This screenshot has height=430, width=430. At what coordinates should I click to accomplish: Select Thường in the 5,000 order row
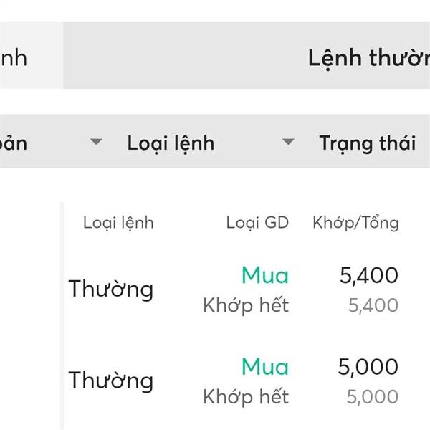tap(111, 380)
